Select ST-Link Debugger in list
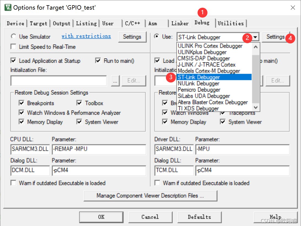Screen dimensions: 301x226 [214, 77]
